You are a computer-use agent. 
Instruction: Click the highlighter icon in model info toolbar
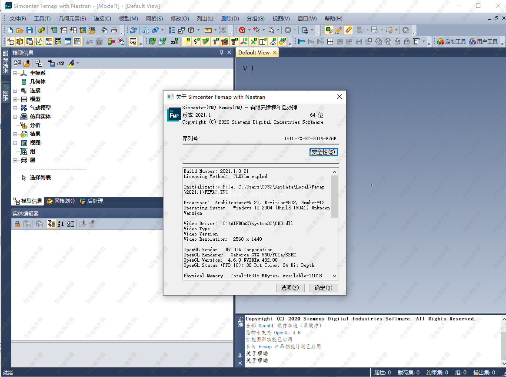(x=71, y=63)
